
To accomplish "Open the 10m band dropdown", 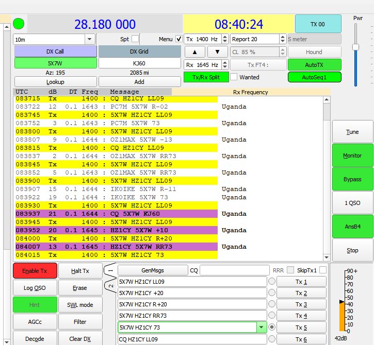I will 90,39.
